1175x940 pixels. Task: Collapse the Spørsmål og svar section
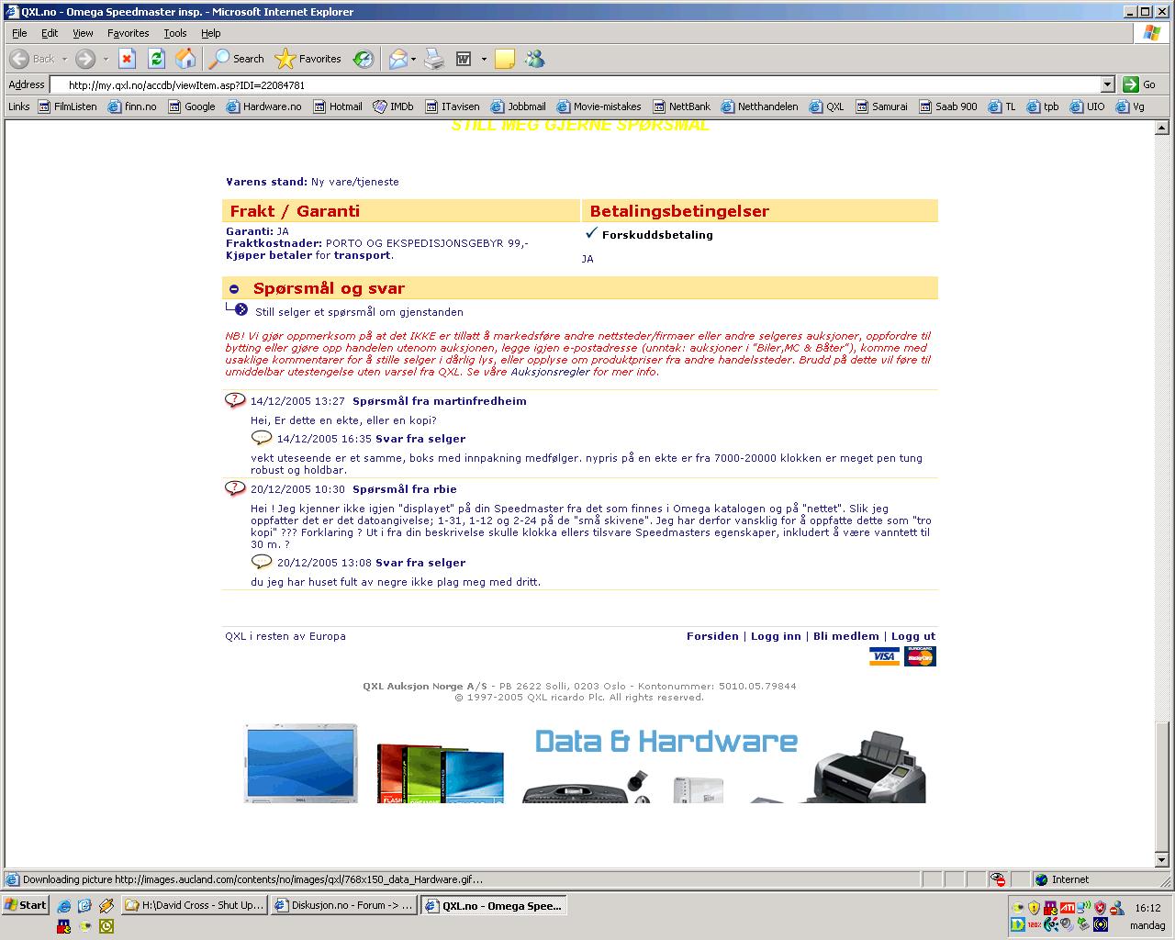pyautogui.click(x=234, y=289)
